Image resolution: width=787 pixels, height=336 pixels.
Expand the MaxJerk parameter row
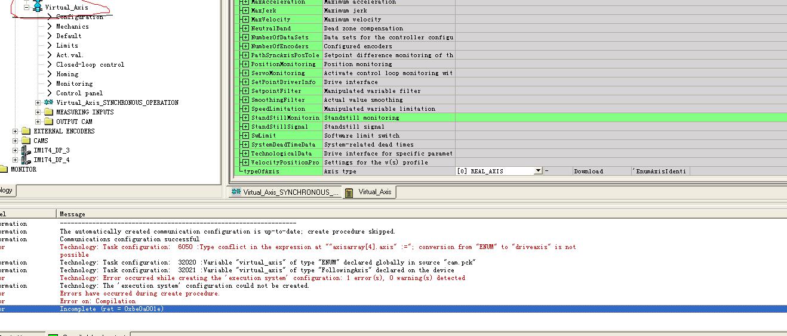pyautogui.click(x=245, y=10)
